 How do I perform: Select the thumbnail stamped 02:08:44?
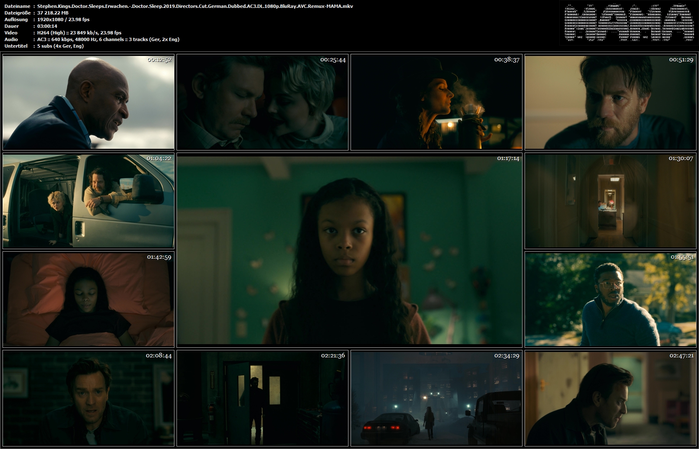coord(88,398)
